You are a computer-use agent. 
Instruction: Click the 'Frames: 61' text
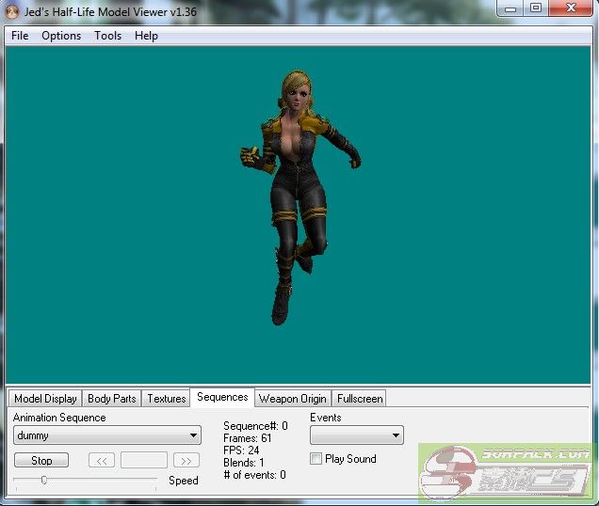pyautogui.click(x=248, y=438)
